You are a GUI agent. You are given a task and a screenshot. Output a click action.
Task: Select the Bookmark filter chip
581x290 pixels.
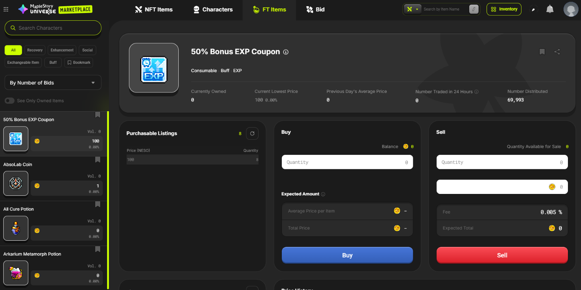coord(79,63)
